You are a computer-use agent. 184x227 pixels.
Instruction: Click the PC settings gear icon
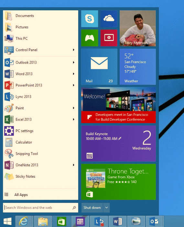click(9, 131)
